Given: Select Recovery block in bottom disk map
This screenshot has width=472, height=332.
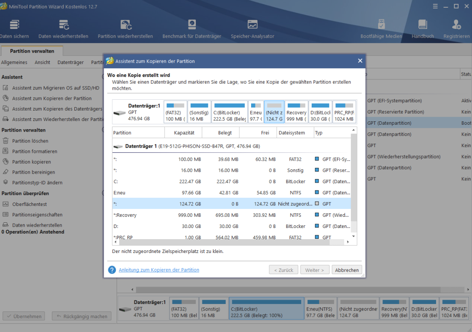Looking at the screenshot, I should point(394,308).
